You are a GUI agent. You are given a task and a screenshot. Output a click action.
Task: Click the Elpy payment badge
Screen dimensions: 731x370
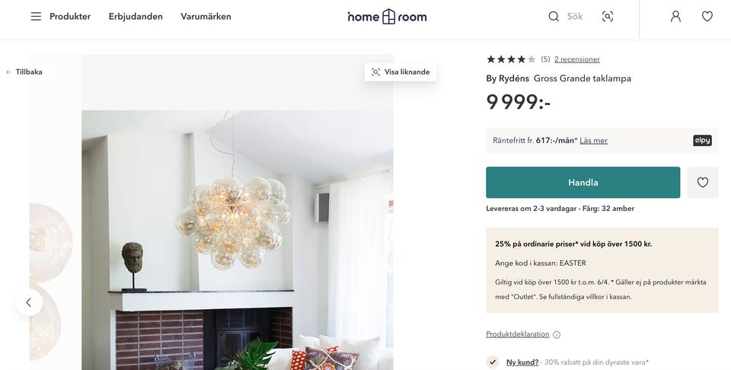tap(702, 140)
